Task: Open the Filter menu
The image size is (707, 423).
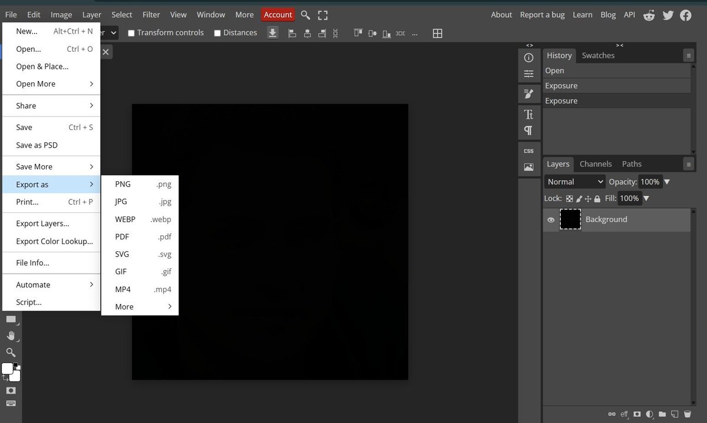Action: [x=151, y=15]
